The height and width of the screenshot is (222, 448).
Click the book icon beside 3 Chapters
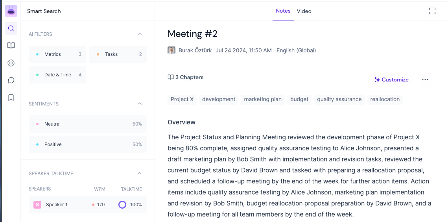(x=171, y=77)
